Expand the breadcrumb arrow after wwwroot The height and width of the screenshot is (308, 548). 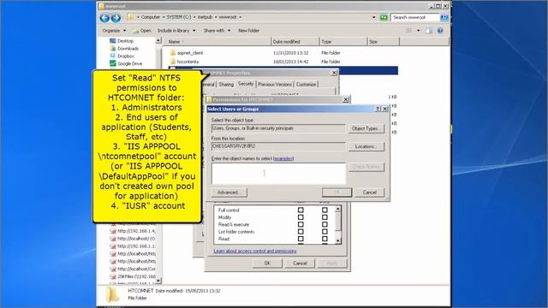pyautogui.click(x=240, y=17)
